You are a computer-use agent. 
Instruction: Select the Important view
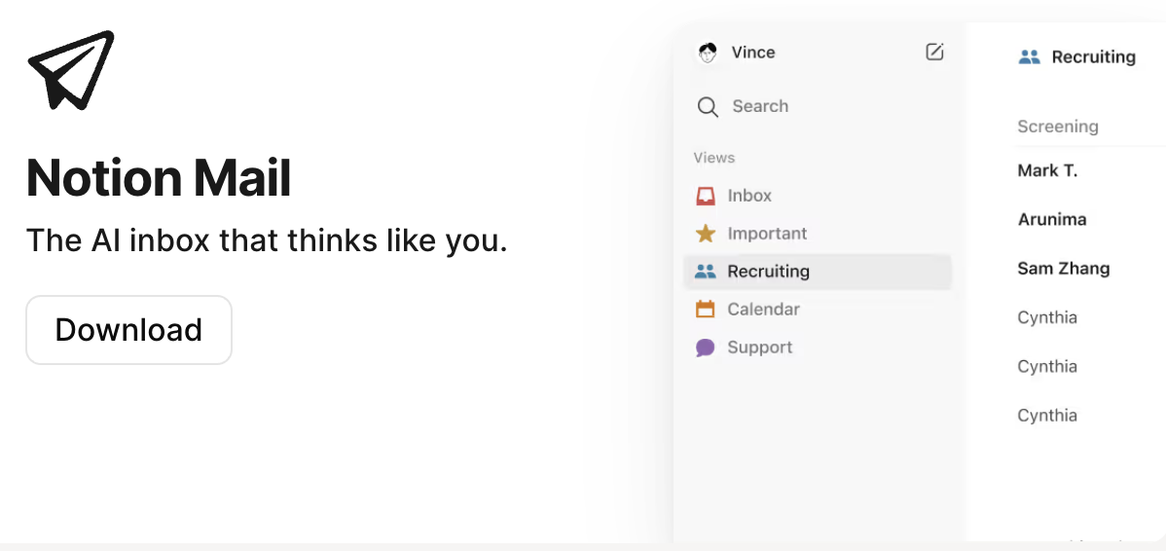point(767,234)
